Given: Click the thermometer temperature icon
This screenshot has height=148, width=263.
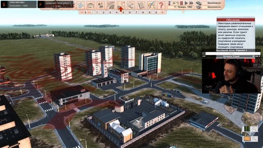Looking at the screenshot, I should click(x=170, y=3).
